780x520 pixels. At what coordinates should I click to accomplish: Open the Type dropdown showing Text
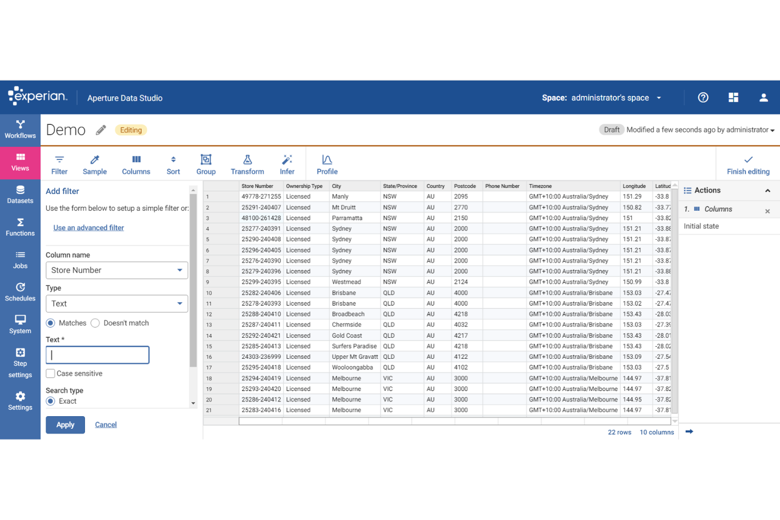click(x=116, y=303)
